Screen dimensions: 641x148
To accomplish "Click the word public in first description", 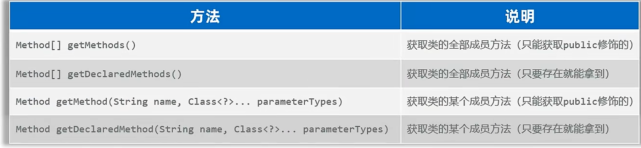I will point(580,45).
